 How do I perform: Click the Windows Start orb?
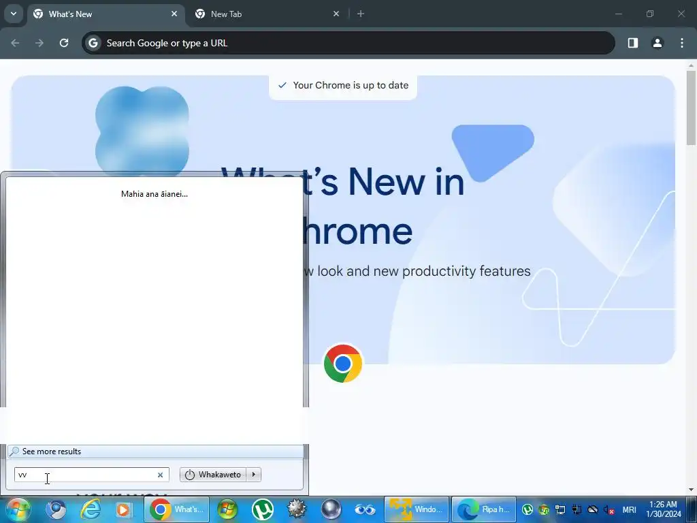point(17,509)
